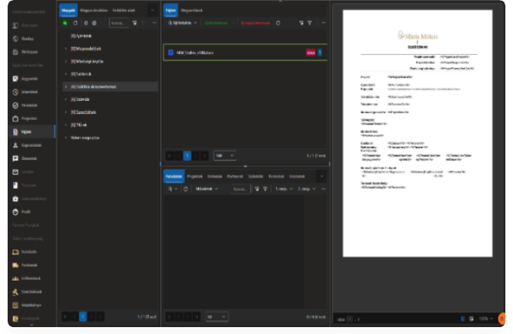513x334 pixels.
Task: Click the red docx badge on the file row
Action: [310, 52]
